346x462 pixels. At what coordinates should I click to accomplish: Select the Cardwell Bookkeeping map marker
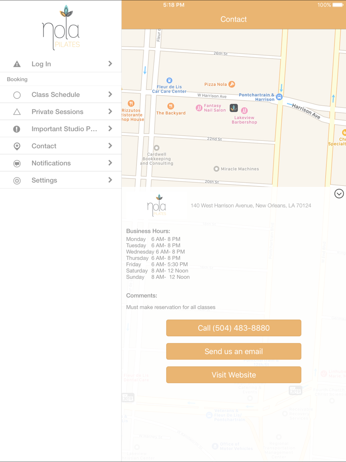click(x=156, y=148)
